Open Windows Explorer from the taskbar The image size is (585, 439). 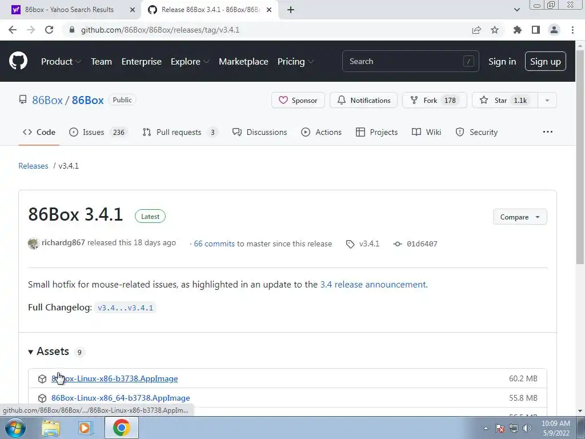pos(51,428)
